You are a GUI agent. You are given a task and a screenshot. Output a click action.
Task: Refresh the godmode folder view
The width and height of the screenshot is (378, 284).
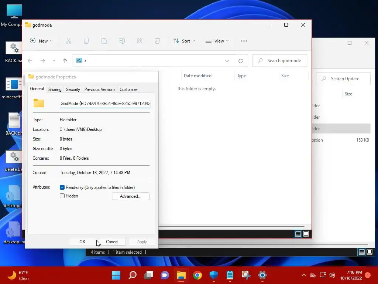[241, 61]
